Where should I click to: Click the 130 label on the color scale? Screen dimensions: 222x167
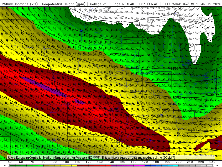pyautogui.click(x=100, y=162)
